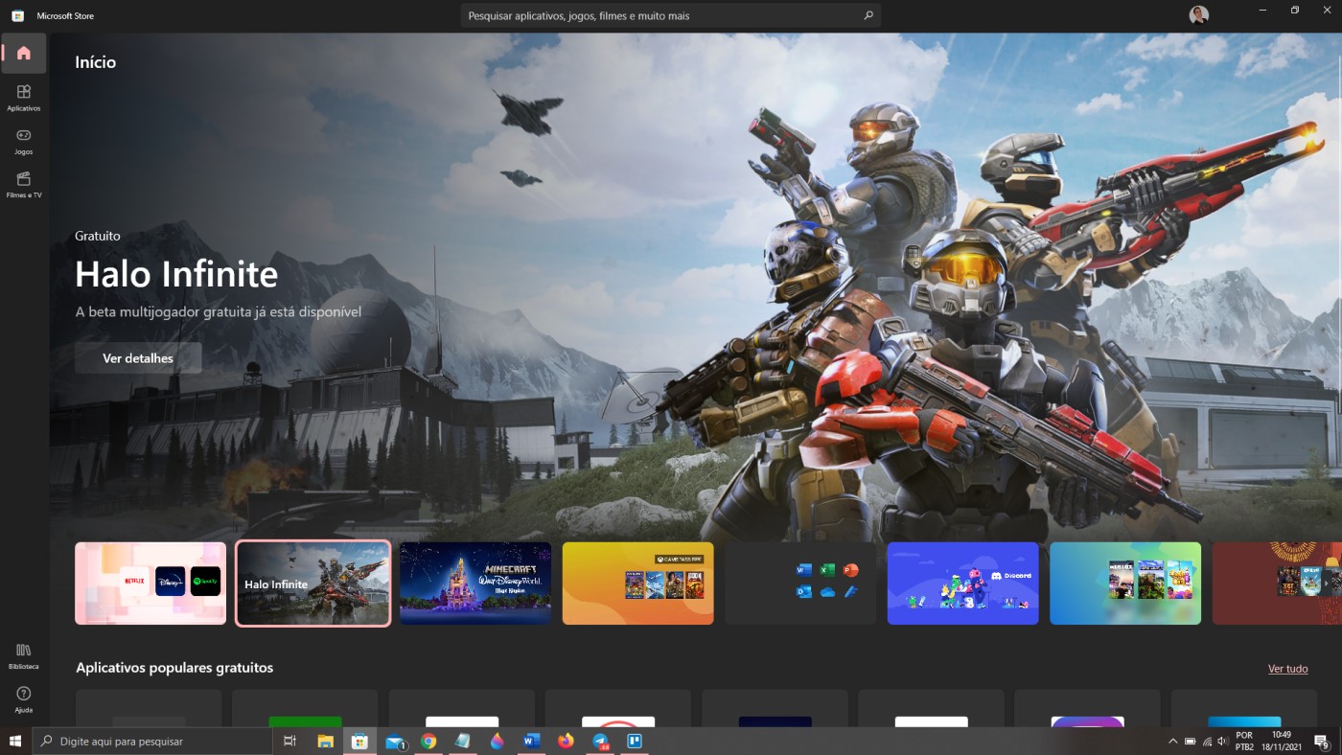Click the Halo Infinite hero title
1342x755 pixels.
(x=176, y=275)
